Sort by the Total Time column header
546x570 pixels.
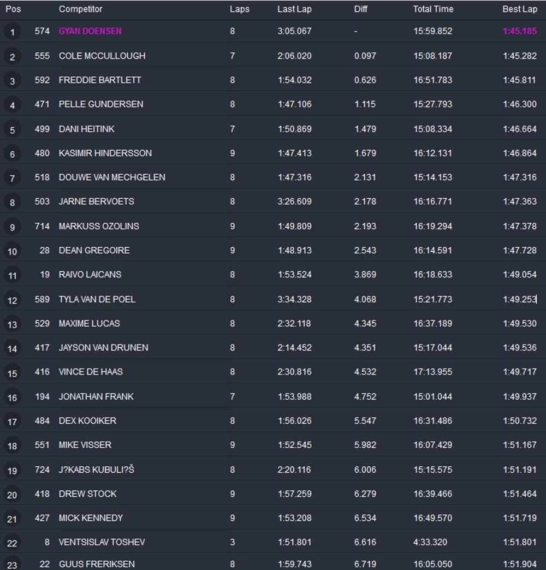click(x=433, y=9)
